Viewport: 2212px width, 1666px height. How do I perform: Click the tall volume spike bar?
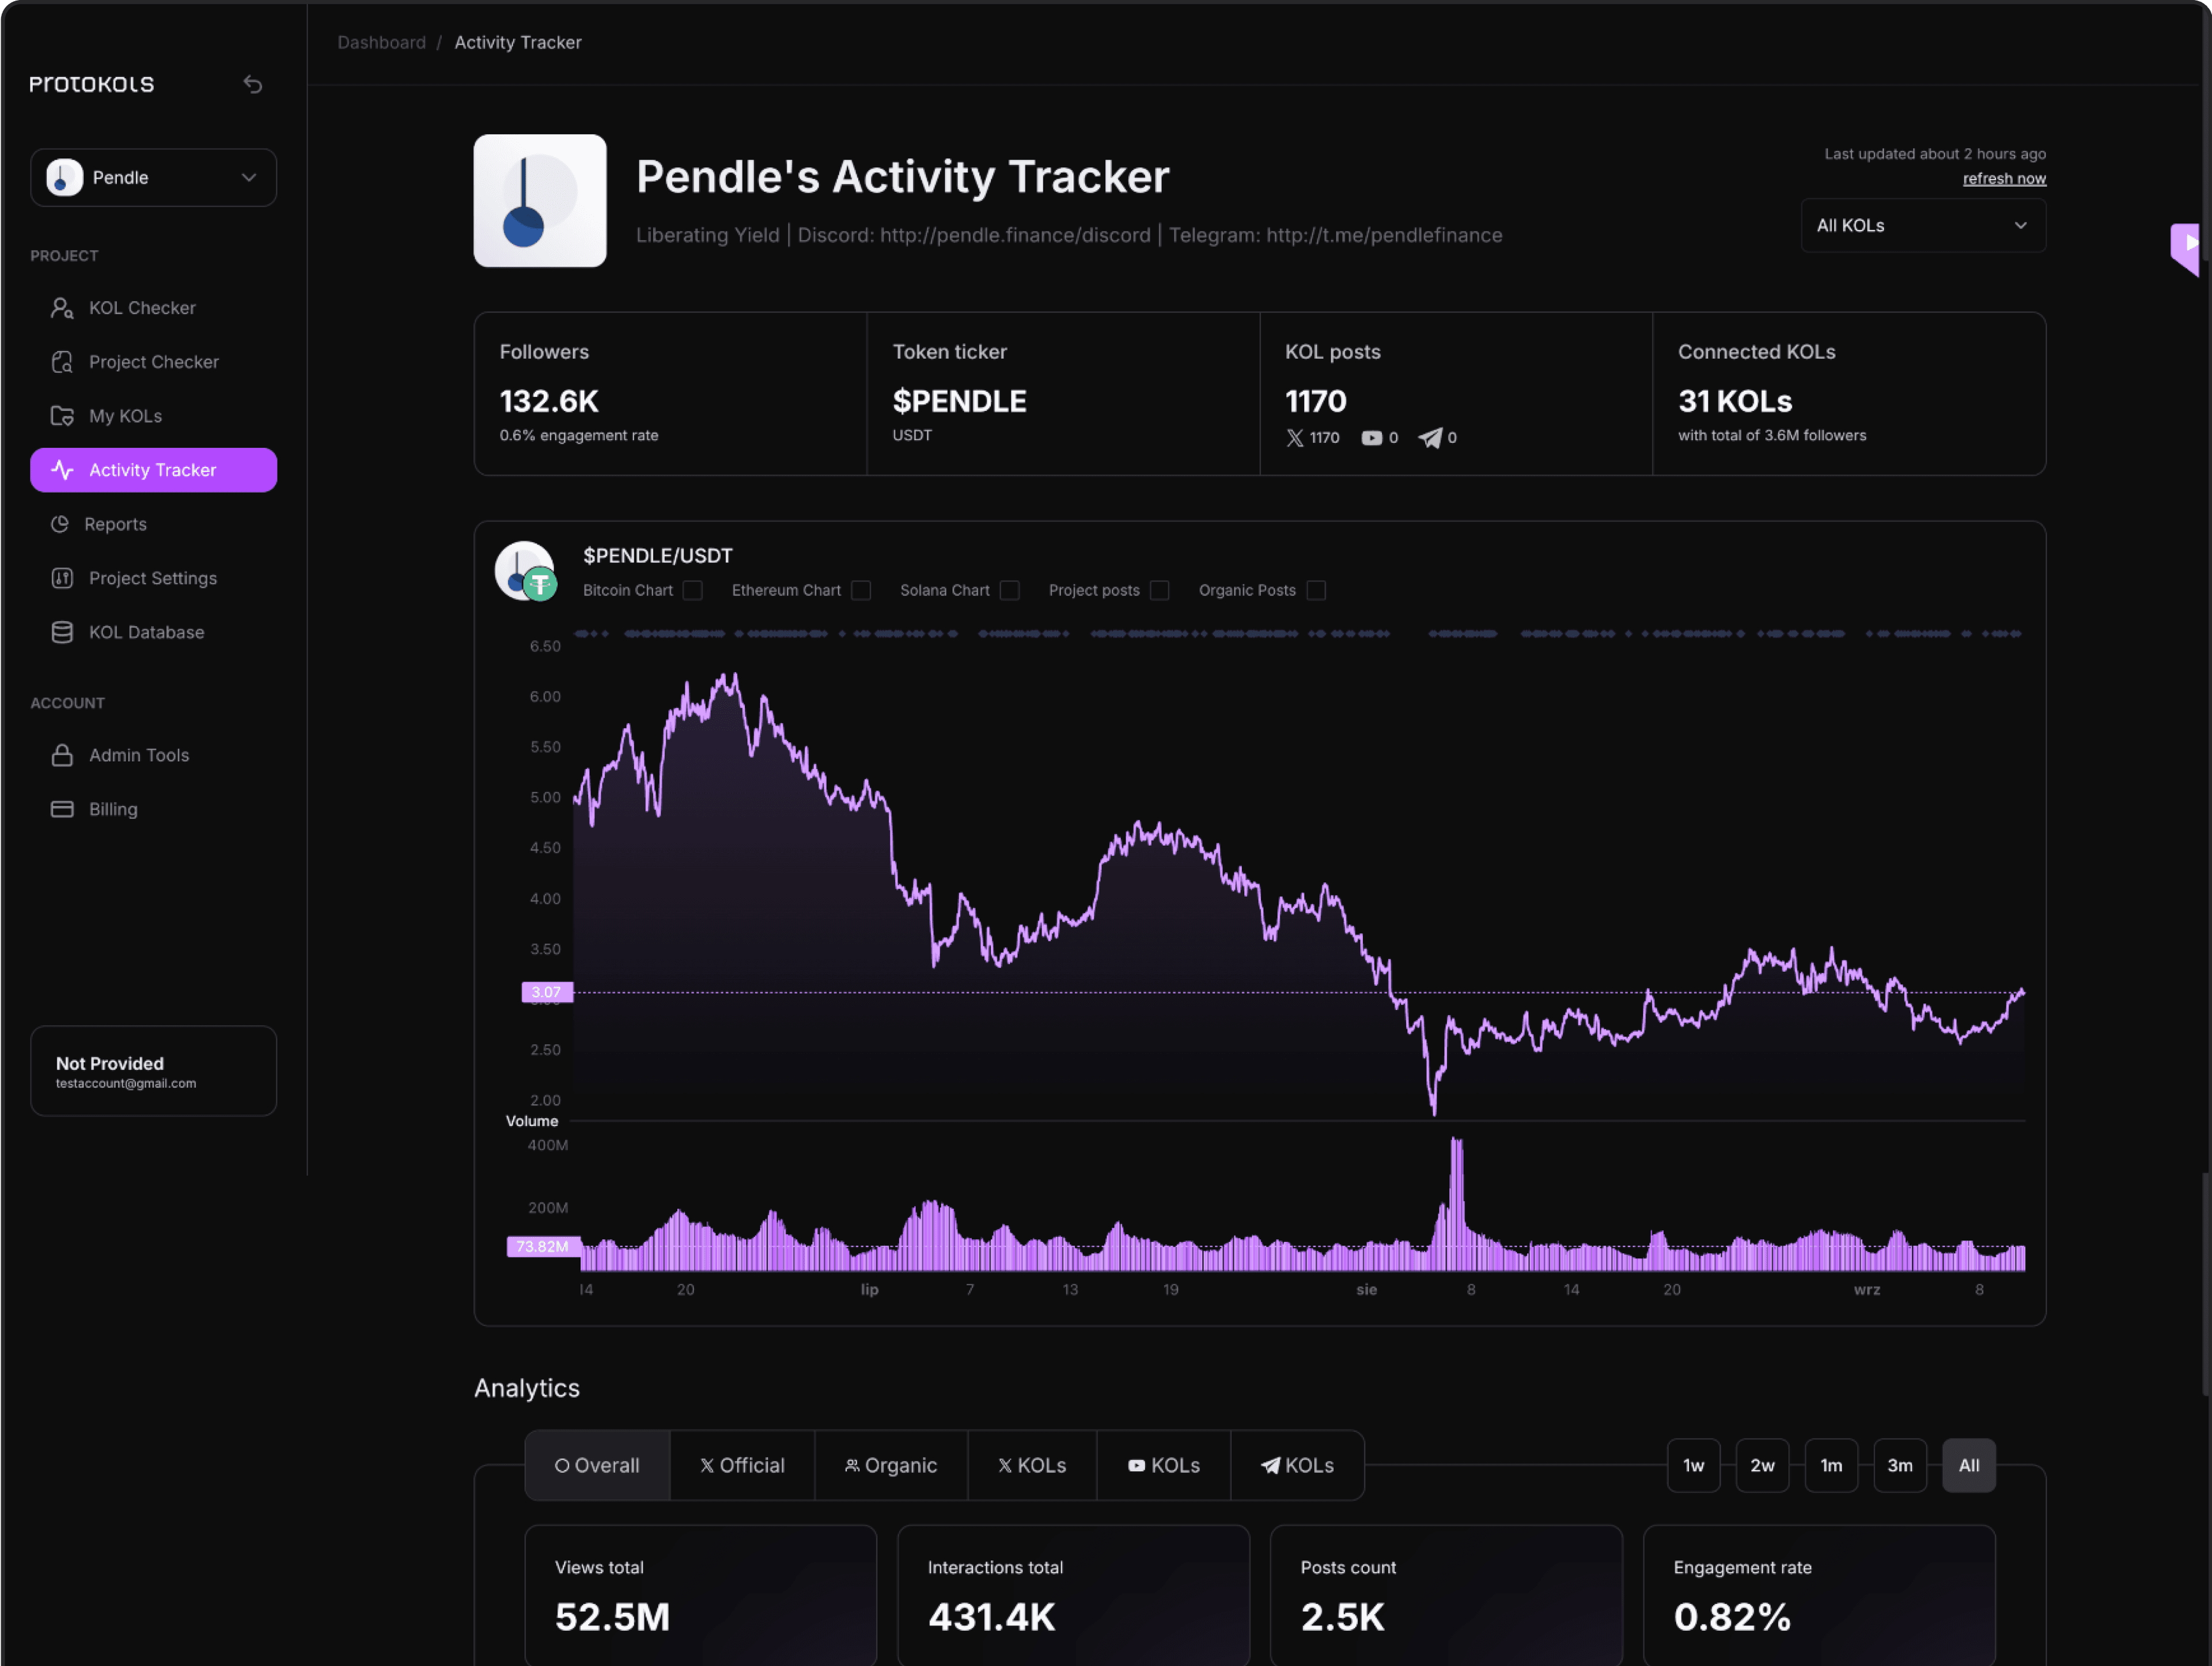[x=1457, y=1204]
